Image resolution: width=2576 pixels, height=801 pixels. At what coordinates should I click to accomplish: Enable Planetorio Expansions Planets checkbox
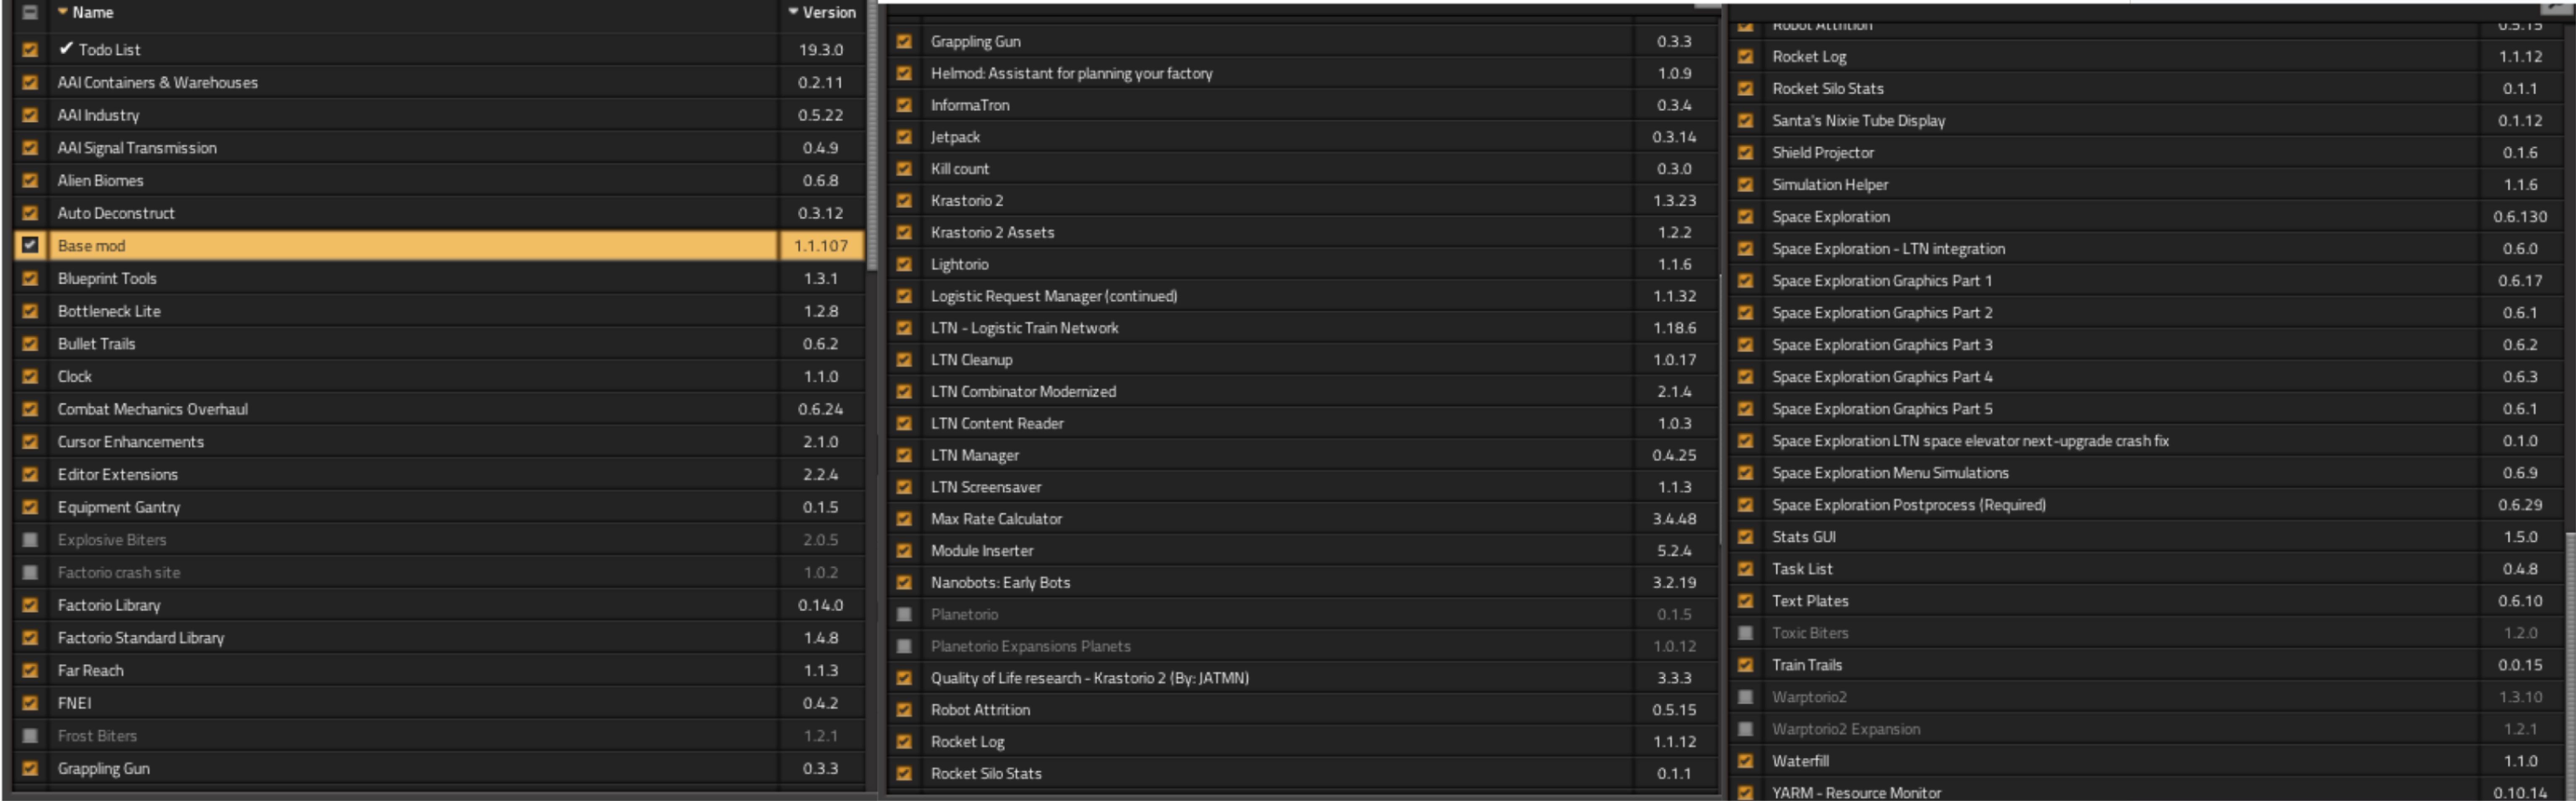point(904,646)
